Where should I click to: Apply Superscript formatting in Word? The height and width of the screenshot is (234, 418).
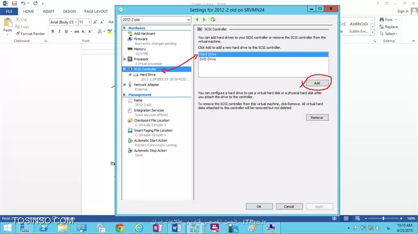click(90, 31)
